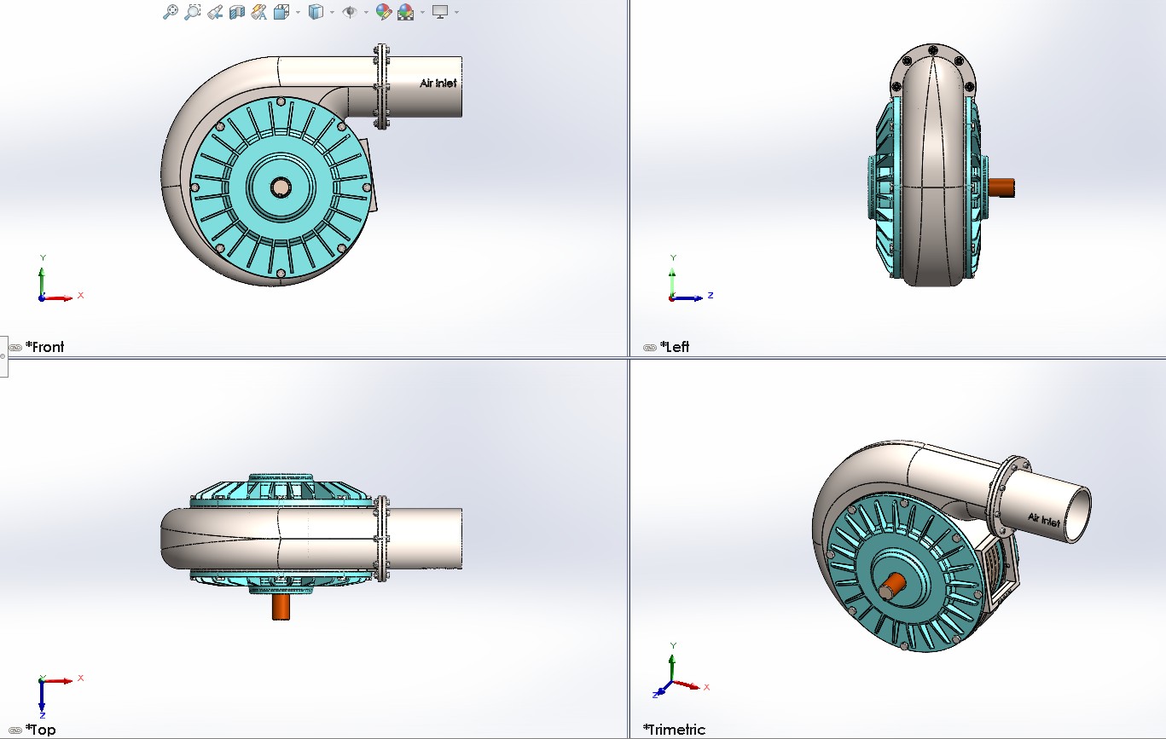The height and width of the screenshot is (739, 1166).
Task: Click the *Trimetric viewport label
Action: click(675, 730)
